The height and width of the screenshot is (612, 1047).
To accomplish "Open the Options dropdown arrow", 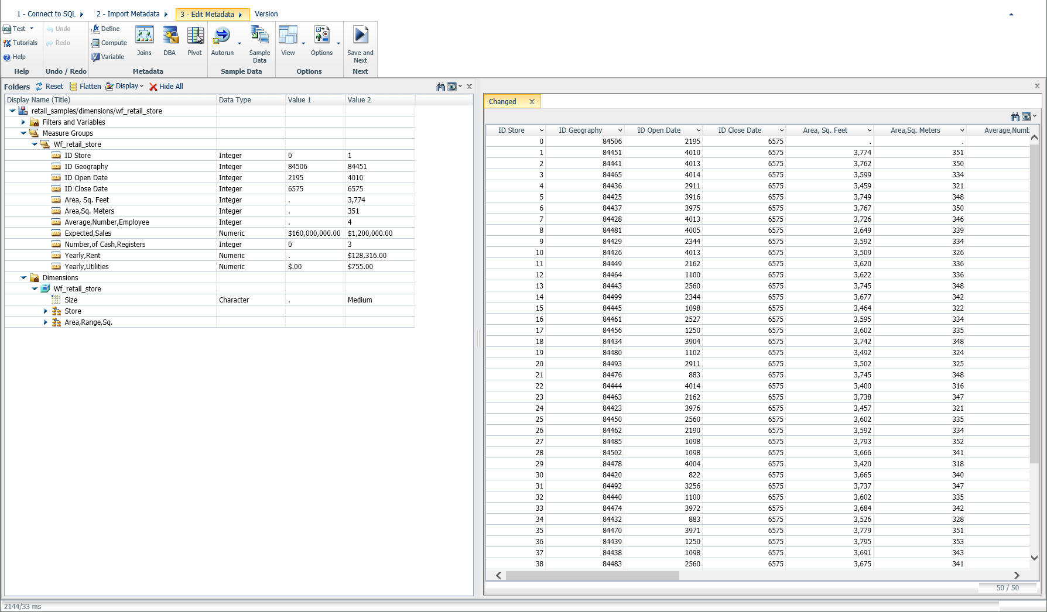I will 338,43.
